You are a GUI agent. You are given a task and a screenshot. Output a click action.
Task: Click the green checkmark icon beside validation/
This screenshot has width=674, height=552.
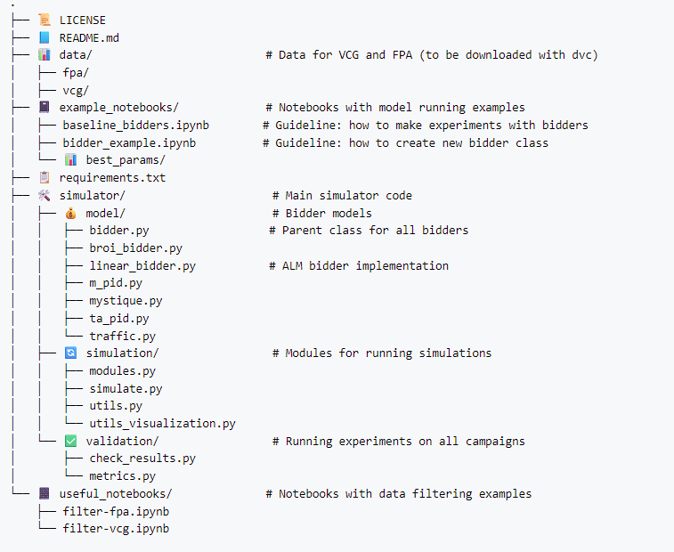pyautogui.click(x=70, y=442)
